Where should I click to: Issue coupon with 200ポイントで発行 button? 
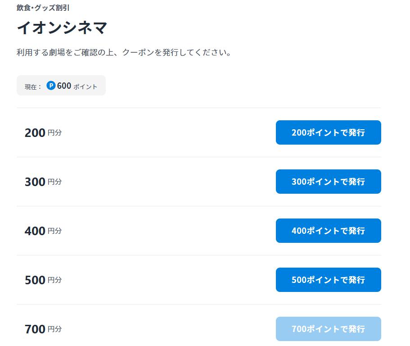coord(328,132)
